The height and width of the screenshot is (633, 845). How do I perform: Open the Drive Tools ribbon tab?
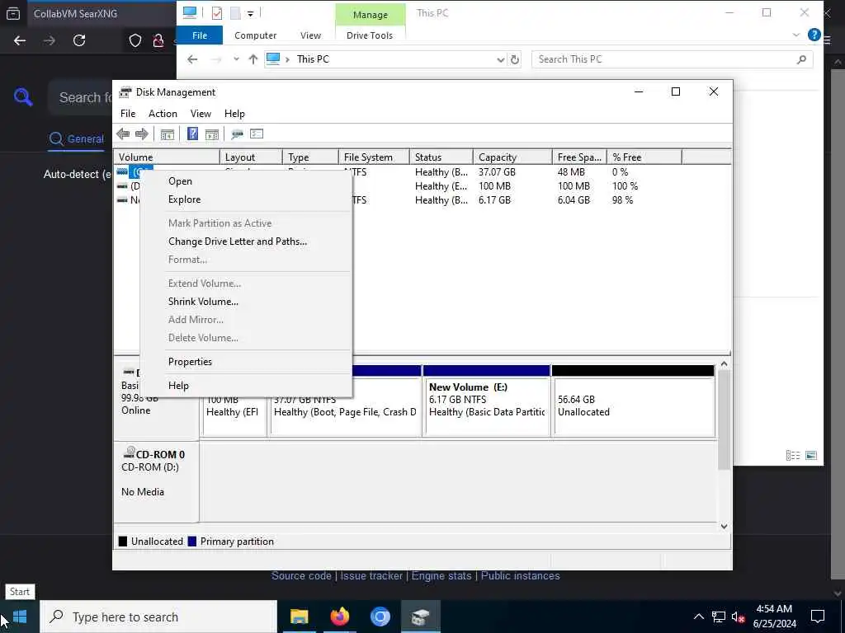pos(370,35)
